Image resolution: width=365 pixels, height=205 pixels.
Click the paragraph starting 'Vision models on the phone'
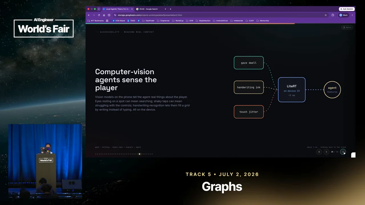[142, 103]
